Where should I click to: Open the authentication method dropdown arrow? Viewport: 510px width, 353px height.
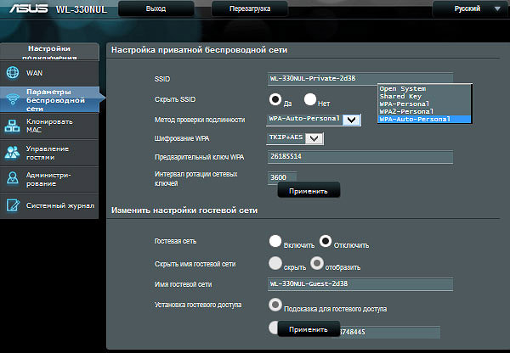351,120
